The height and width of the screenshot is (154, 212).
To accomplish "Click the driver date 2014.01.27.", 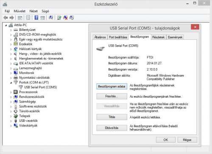I will point(154,63).
